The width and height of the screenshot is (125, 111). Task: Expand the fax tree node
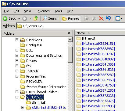[x=17, y=66]
